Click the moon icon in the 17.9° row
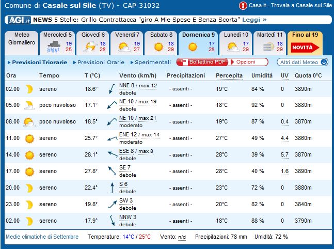This screenshot has height=249, width=334. (x=29, y=221)
